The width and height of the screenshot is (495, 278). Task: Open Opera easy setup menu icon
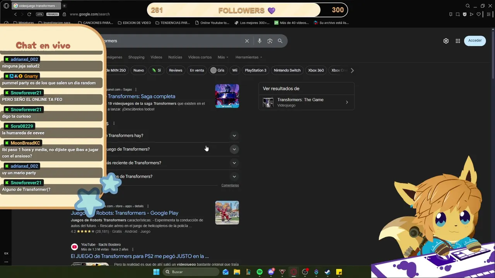[489, 14]
